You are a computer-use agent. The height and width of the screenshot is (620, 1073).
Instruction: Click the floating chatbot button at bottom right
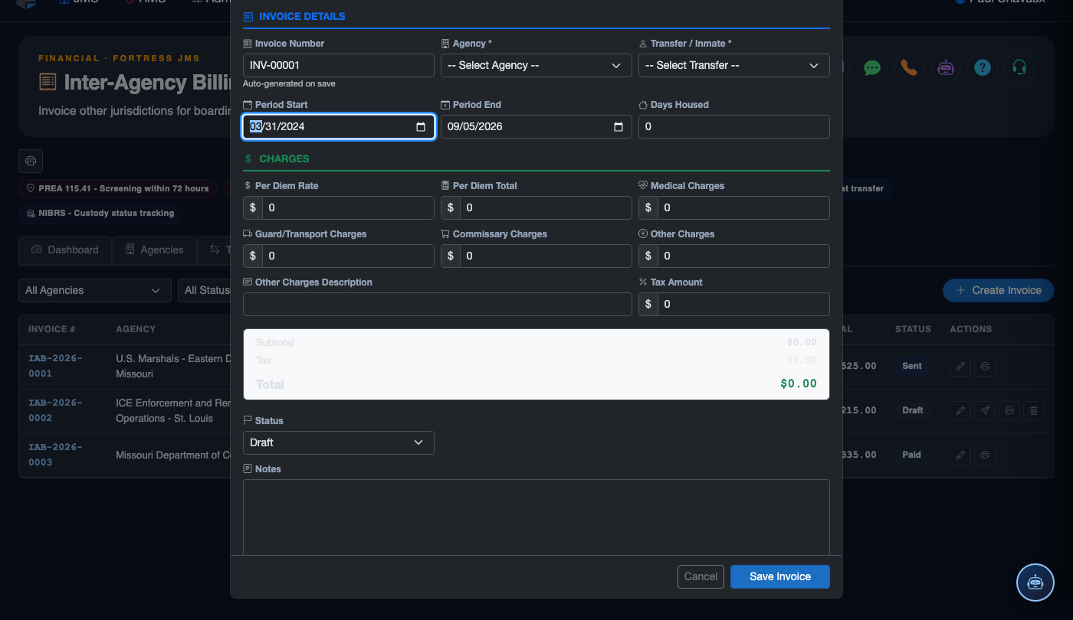pos(1035,582)
